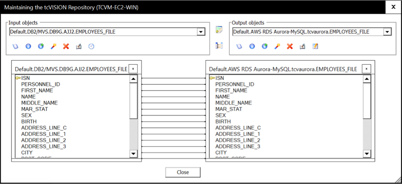Click the key icon beside ISN in DB2 table

click(18, 78)
